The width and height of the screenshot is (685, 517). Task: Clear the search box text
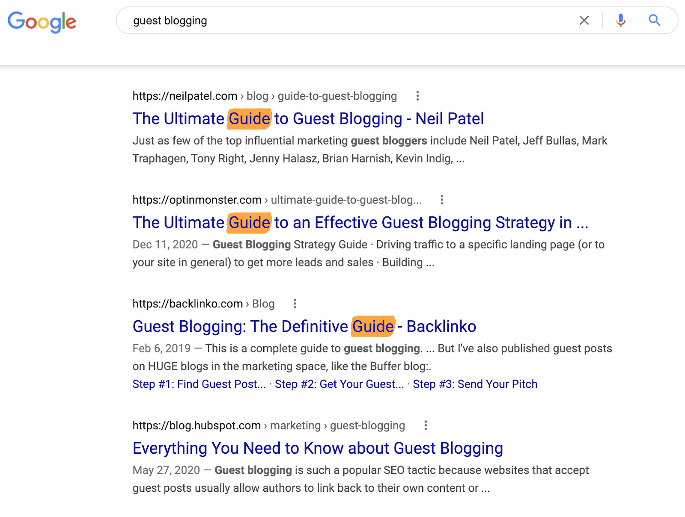584,21
